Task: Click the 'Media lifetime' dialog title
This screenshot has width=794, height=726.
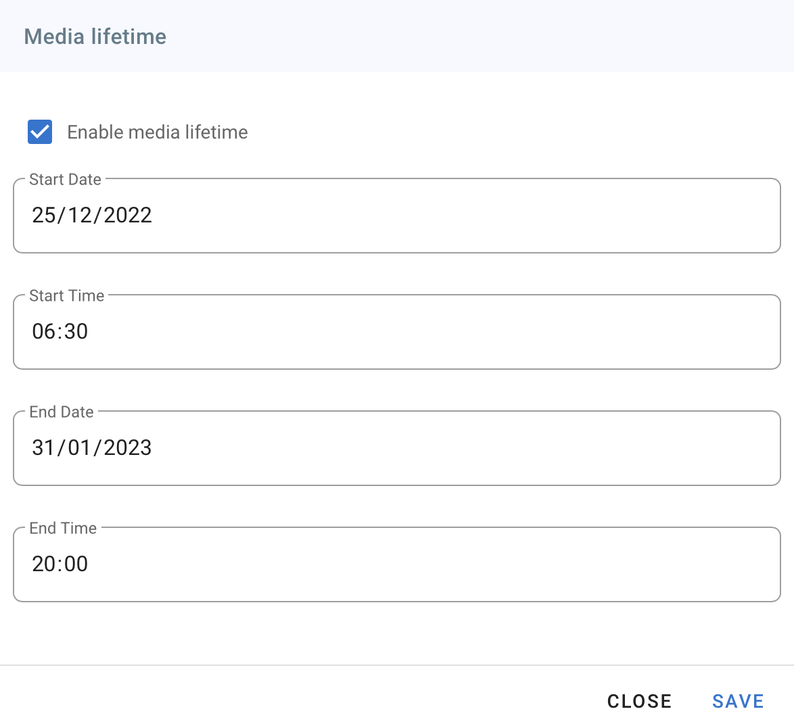Action: click(95, 37)
